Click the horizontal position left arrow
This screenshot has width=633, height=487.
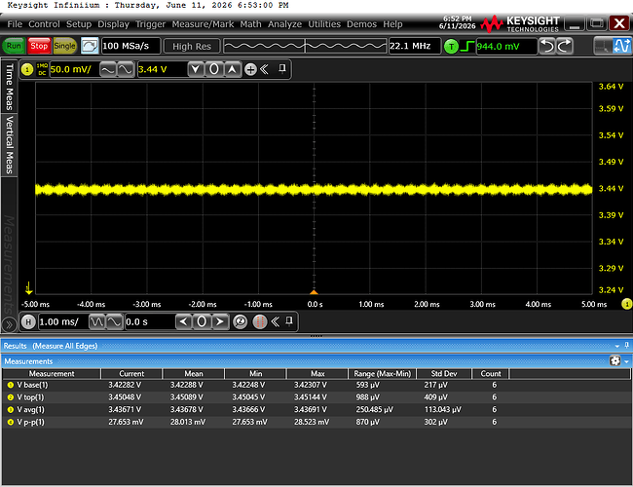(x=184, y=321)
